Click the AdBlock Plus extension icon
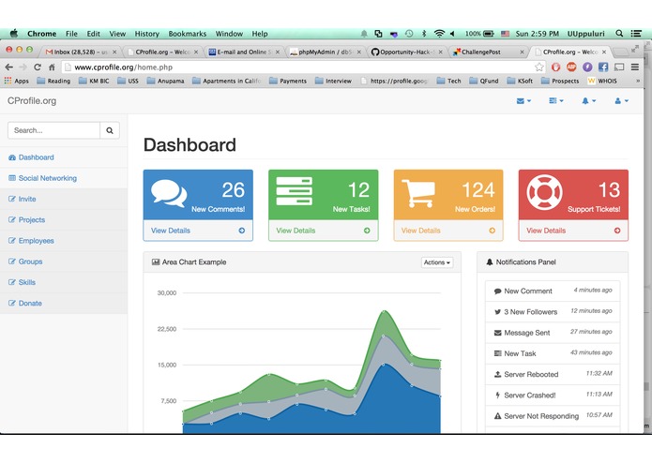 [571, 67]
